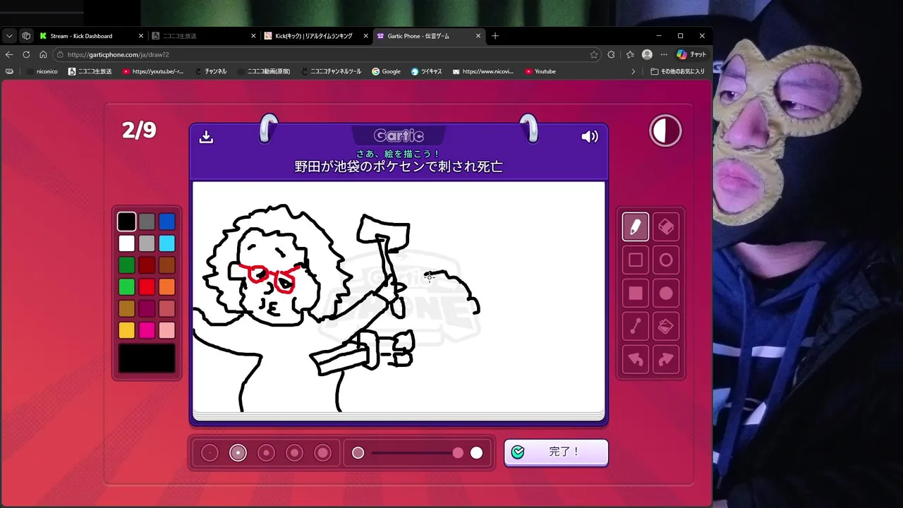Screen dimensions: 903x508
Task: Download the drawing with the download icon
Action: tap(206, 137)
